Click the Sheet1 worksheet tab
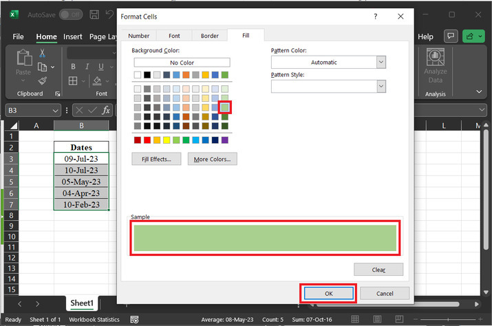 [x=82, y=303]
